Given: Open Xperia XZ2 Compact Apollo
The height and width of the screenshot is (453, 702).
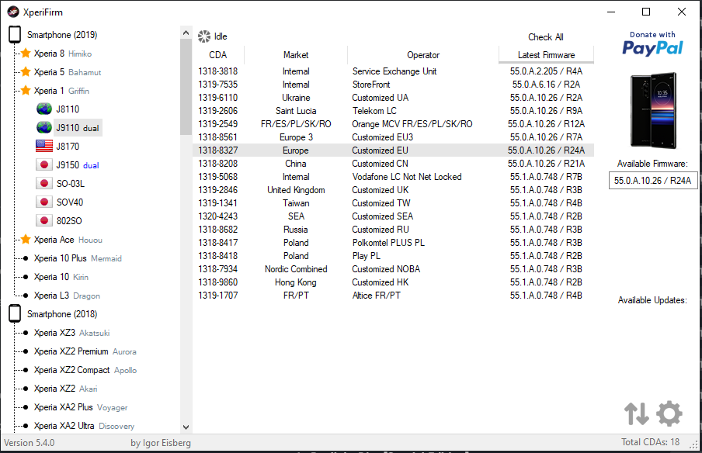Looking at the screenshot, I should pos(85,370).
